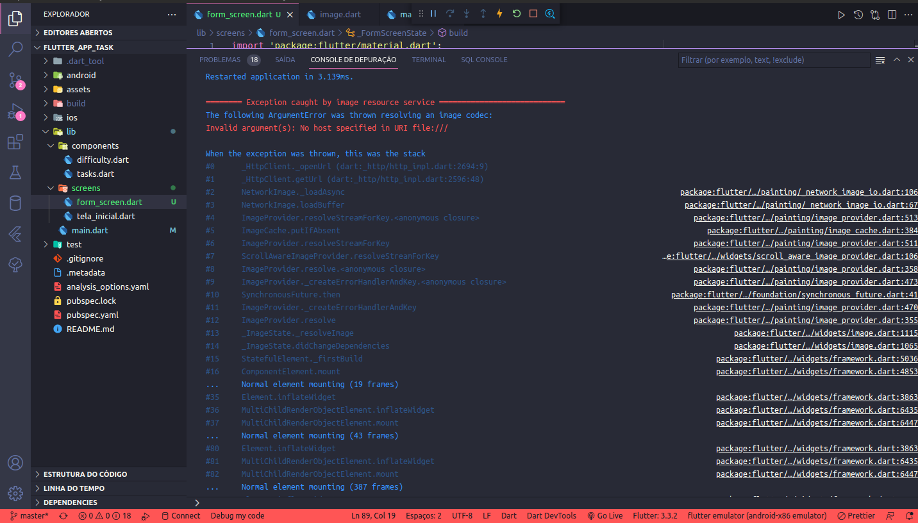Click Go Live in status bar

coord(605,516)
